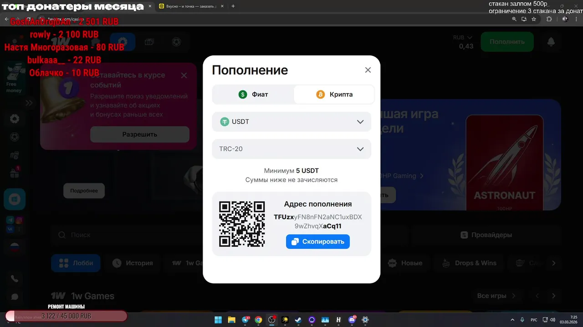This screenshot has width=583, height=327.
Task: Open Discord from the taskbar
Action: 352,320
